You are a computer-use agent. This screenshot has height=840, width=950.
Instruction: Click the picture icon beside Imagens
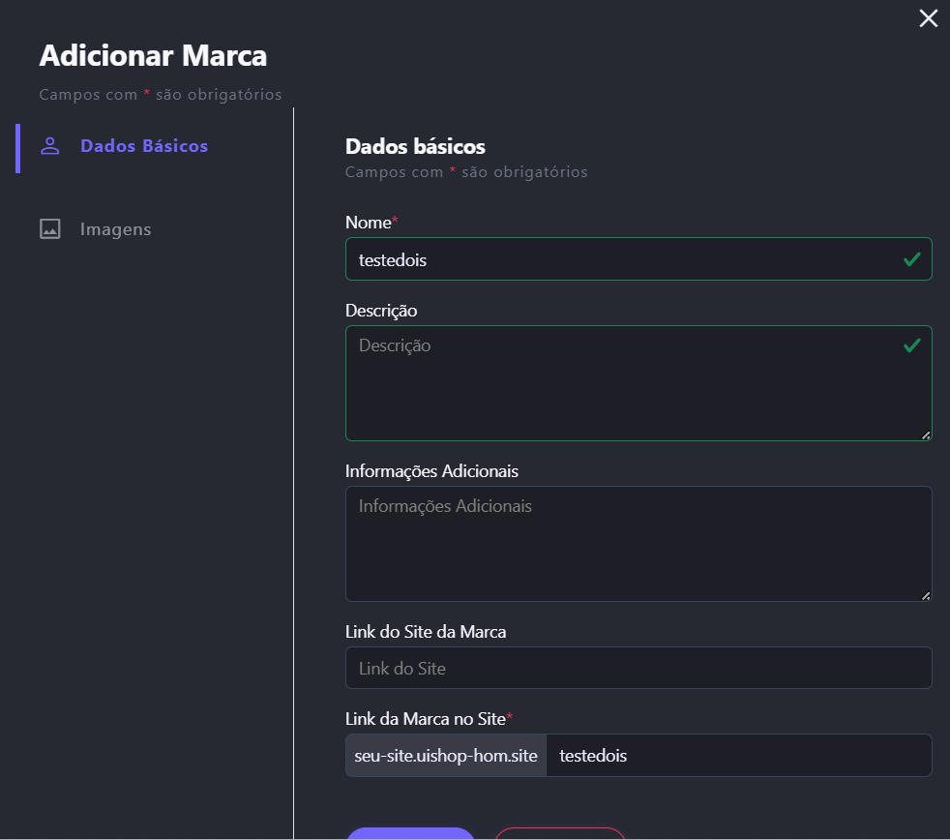(x=50, y=229)
